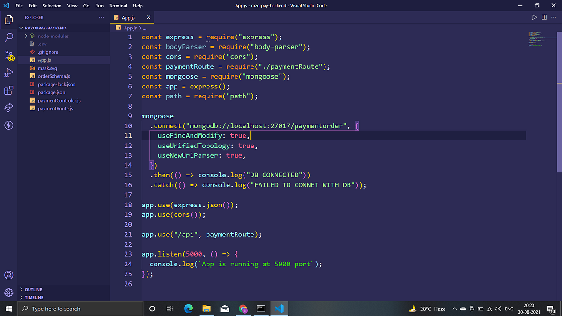Switch to the App.js editor tab
Screen dimensions: 562x316
point(127,17)
